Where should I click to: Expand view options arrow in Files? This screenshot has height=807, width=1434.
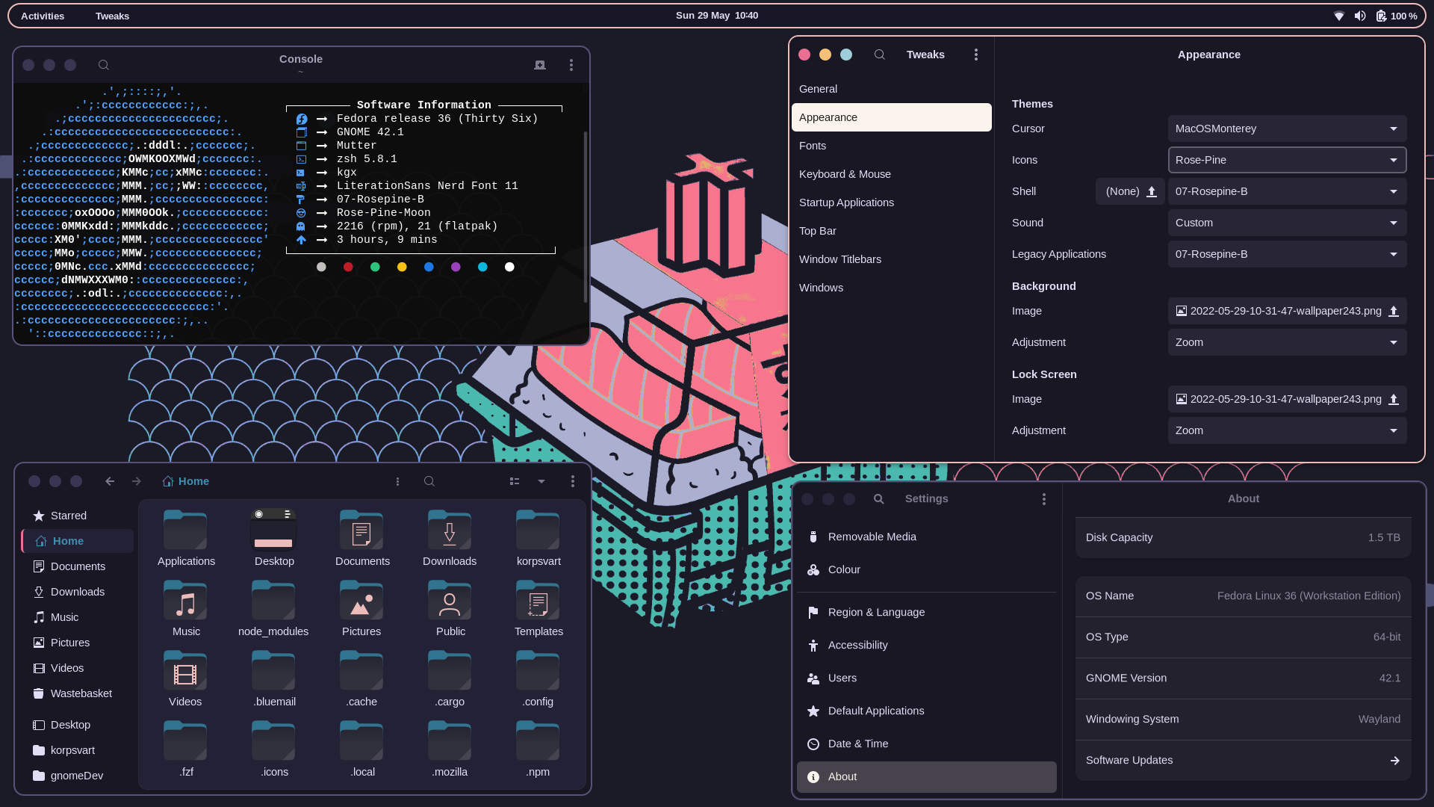[541, 481]
